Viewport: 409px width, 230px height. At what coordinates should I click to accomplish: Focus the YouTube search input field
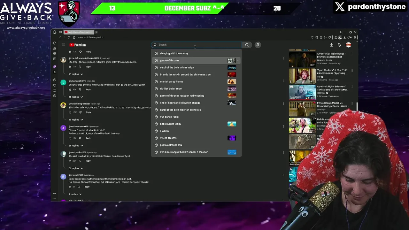pyautogui.click(x=196, y=45)
